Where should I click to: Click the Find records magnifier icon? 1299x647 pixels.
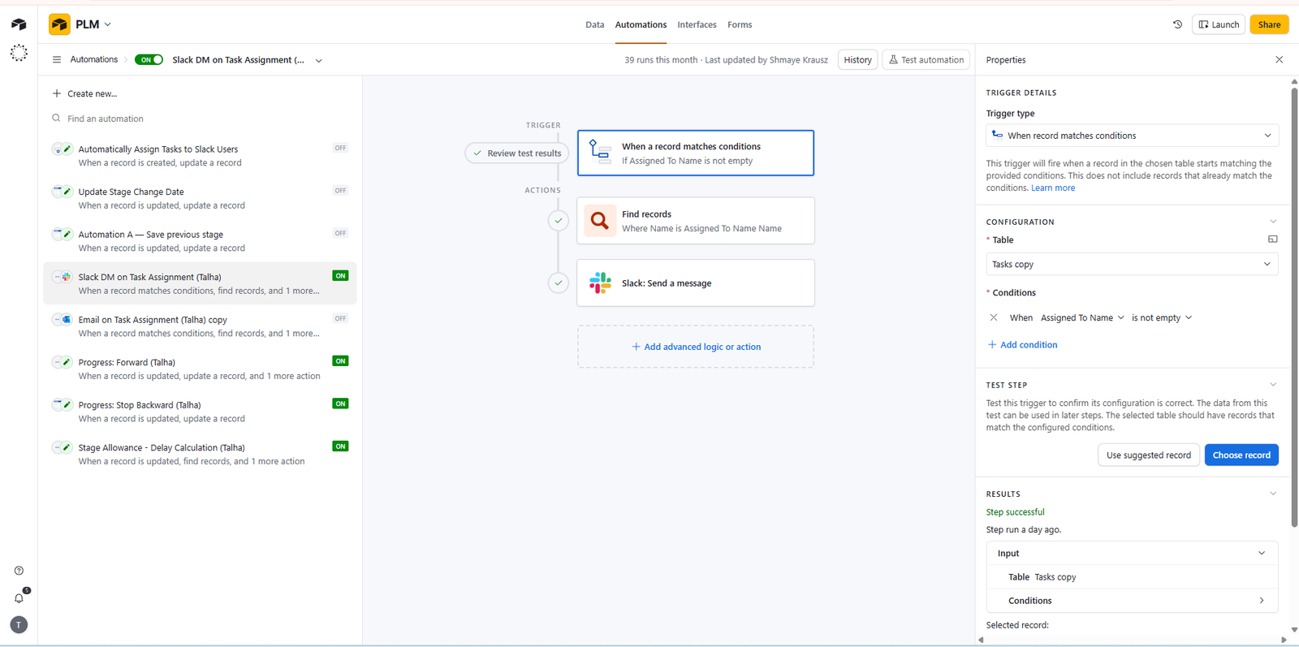(x=600, y=221)
